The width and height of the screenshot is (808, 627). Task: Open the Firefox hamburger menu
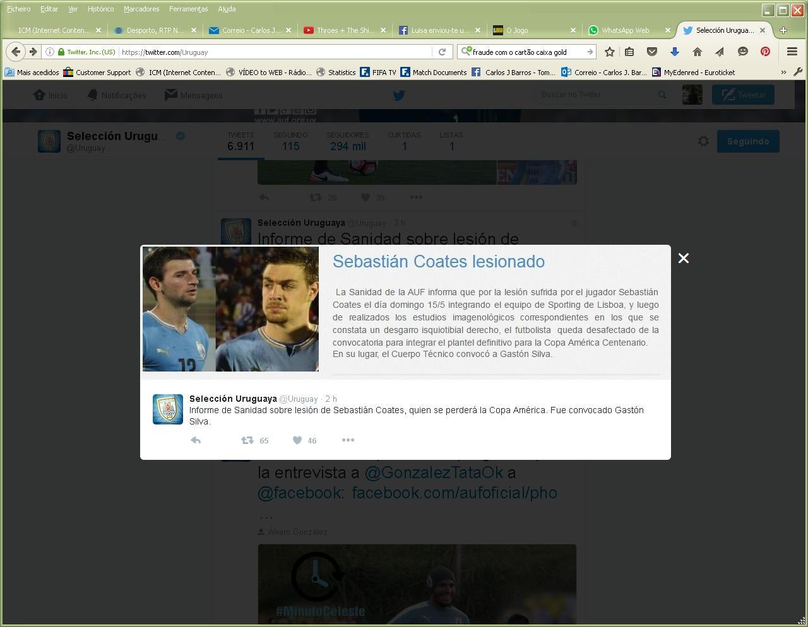pyautogui.click(x=792, y=52)
